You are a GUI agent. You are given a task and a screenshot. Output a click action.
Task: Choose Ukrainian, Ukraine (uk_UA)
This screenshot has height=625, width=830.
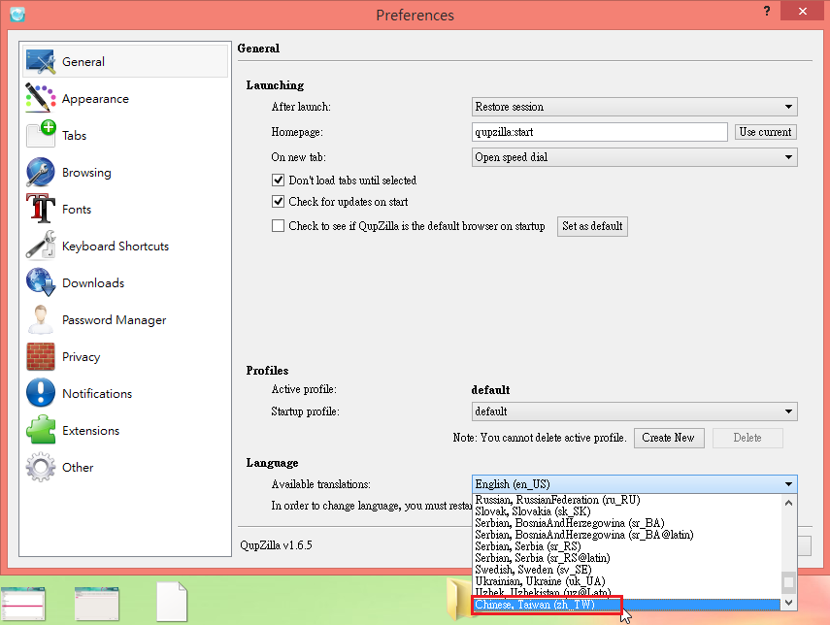tap(627, 581)
